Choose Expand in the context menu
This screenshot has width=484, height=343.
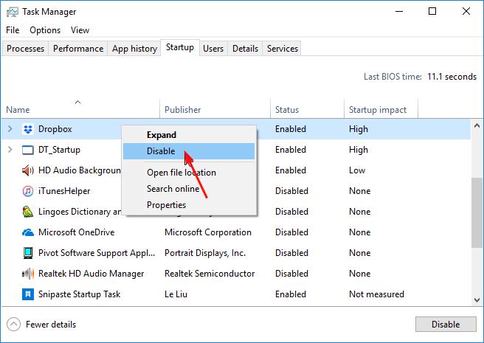click(x=189, y=135)
